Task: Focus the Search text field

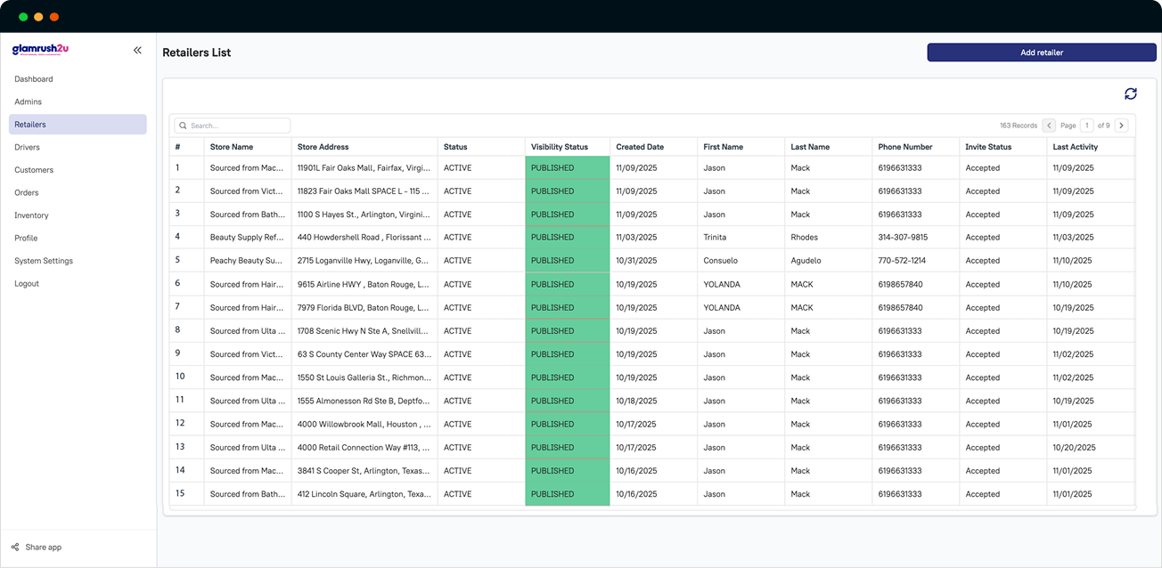Action: [237, 126]
